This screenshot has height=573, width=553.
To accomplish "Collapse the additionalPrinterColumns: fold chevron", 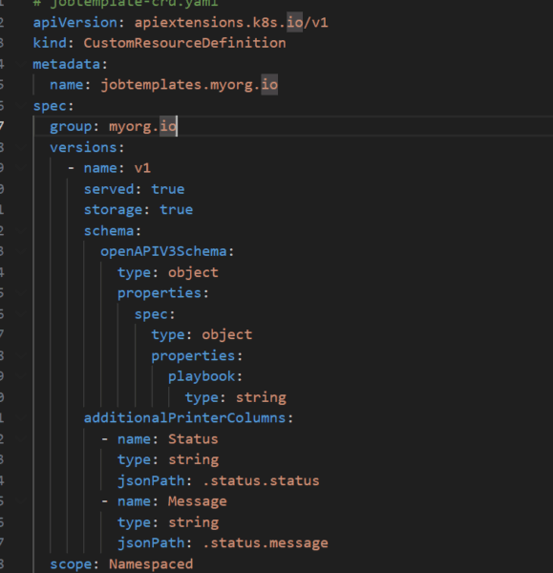I will (20, 418).
